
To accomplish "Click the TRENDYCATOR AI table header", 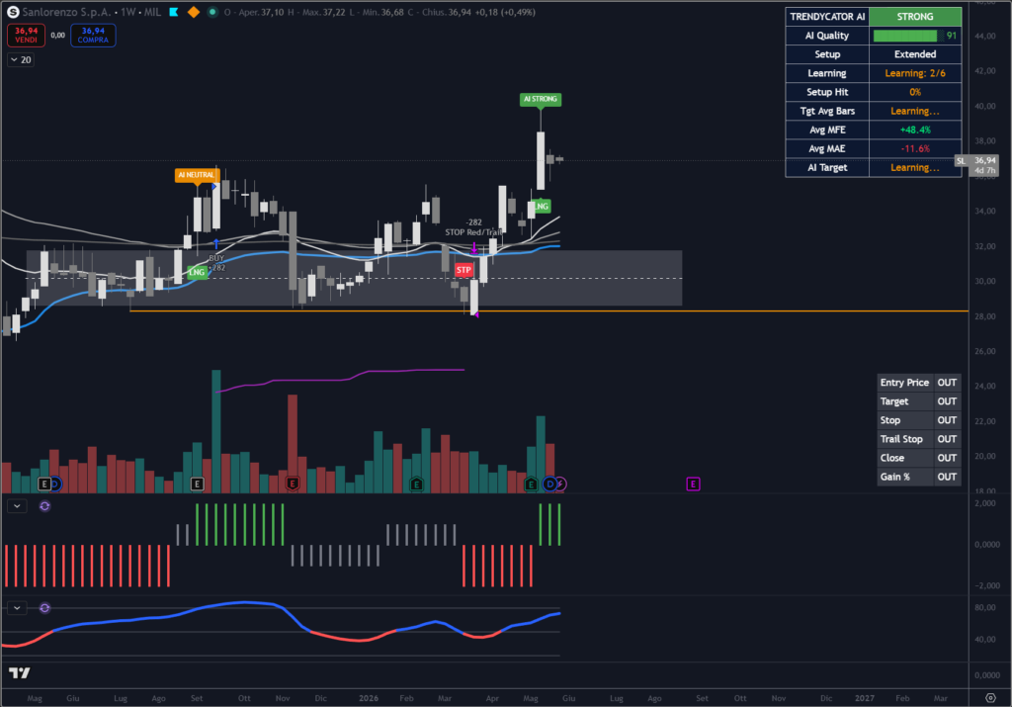I will point(827,17).
